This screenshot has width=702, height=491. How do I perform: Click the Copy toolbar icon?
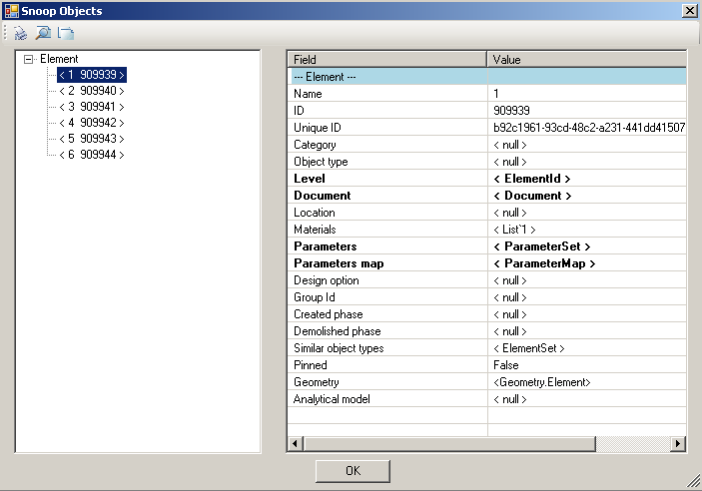click(x=66, y=33)
